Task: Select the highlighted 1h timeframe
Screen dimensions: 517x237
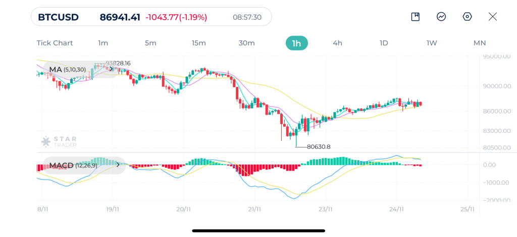Action: (296, 43)
